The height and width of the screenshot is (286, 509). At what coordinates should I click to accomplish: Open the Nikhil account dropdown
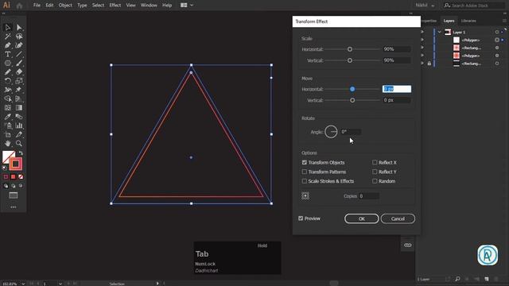click(x=425, y=6)
